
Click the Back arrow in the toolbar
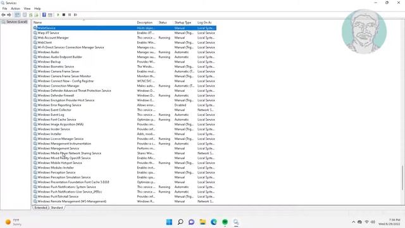click(3, 15)
